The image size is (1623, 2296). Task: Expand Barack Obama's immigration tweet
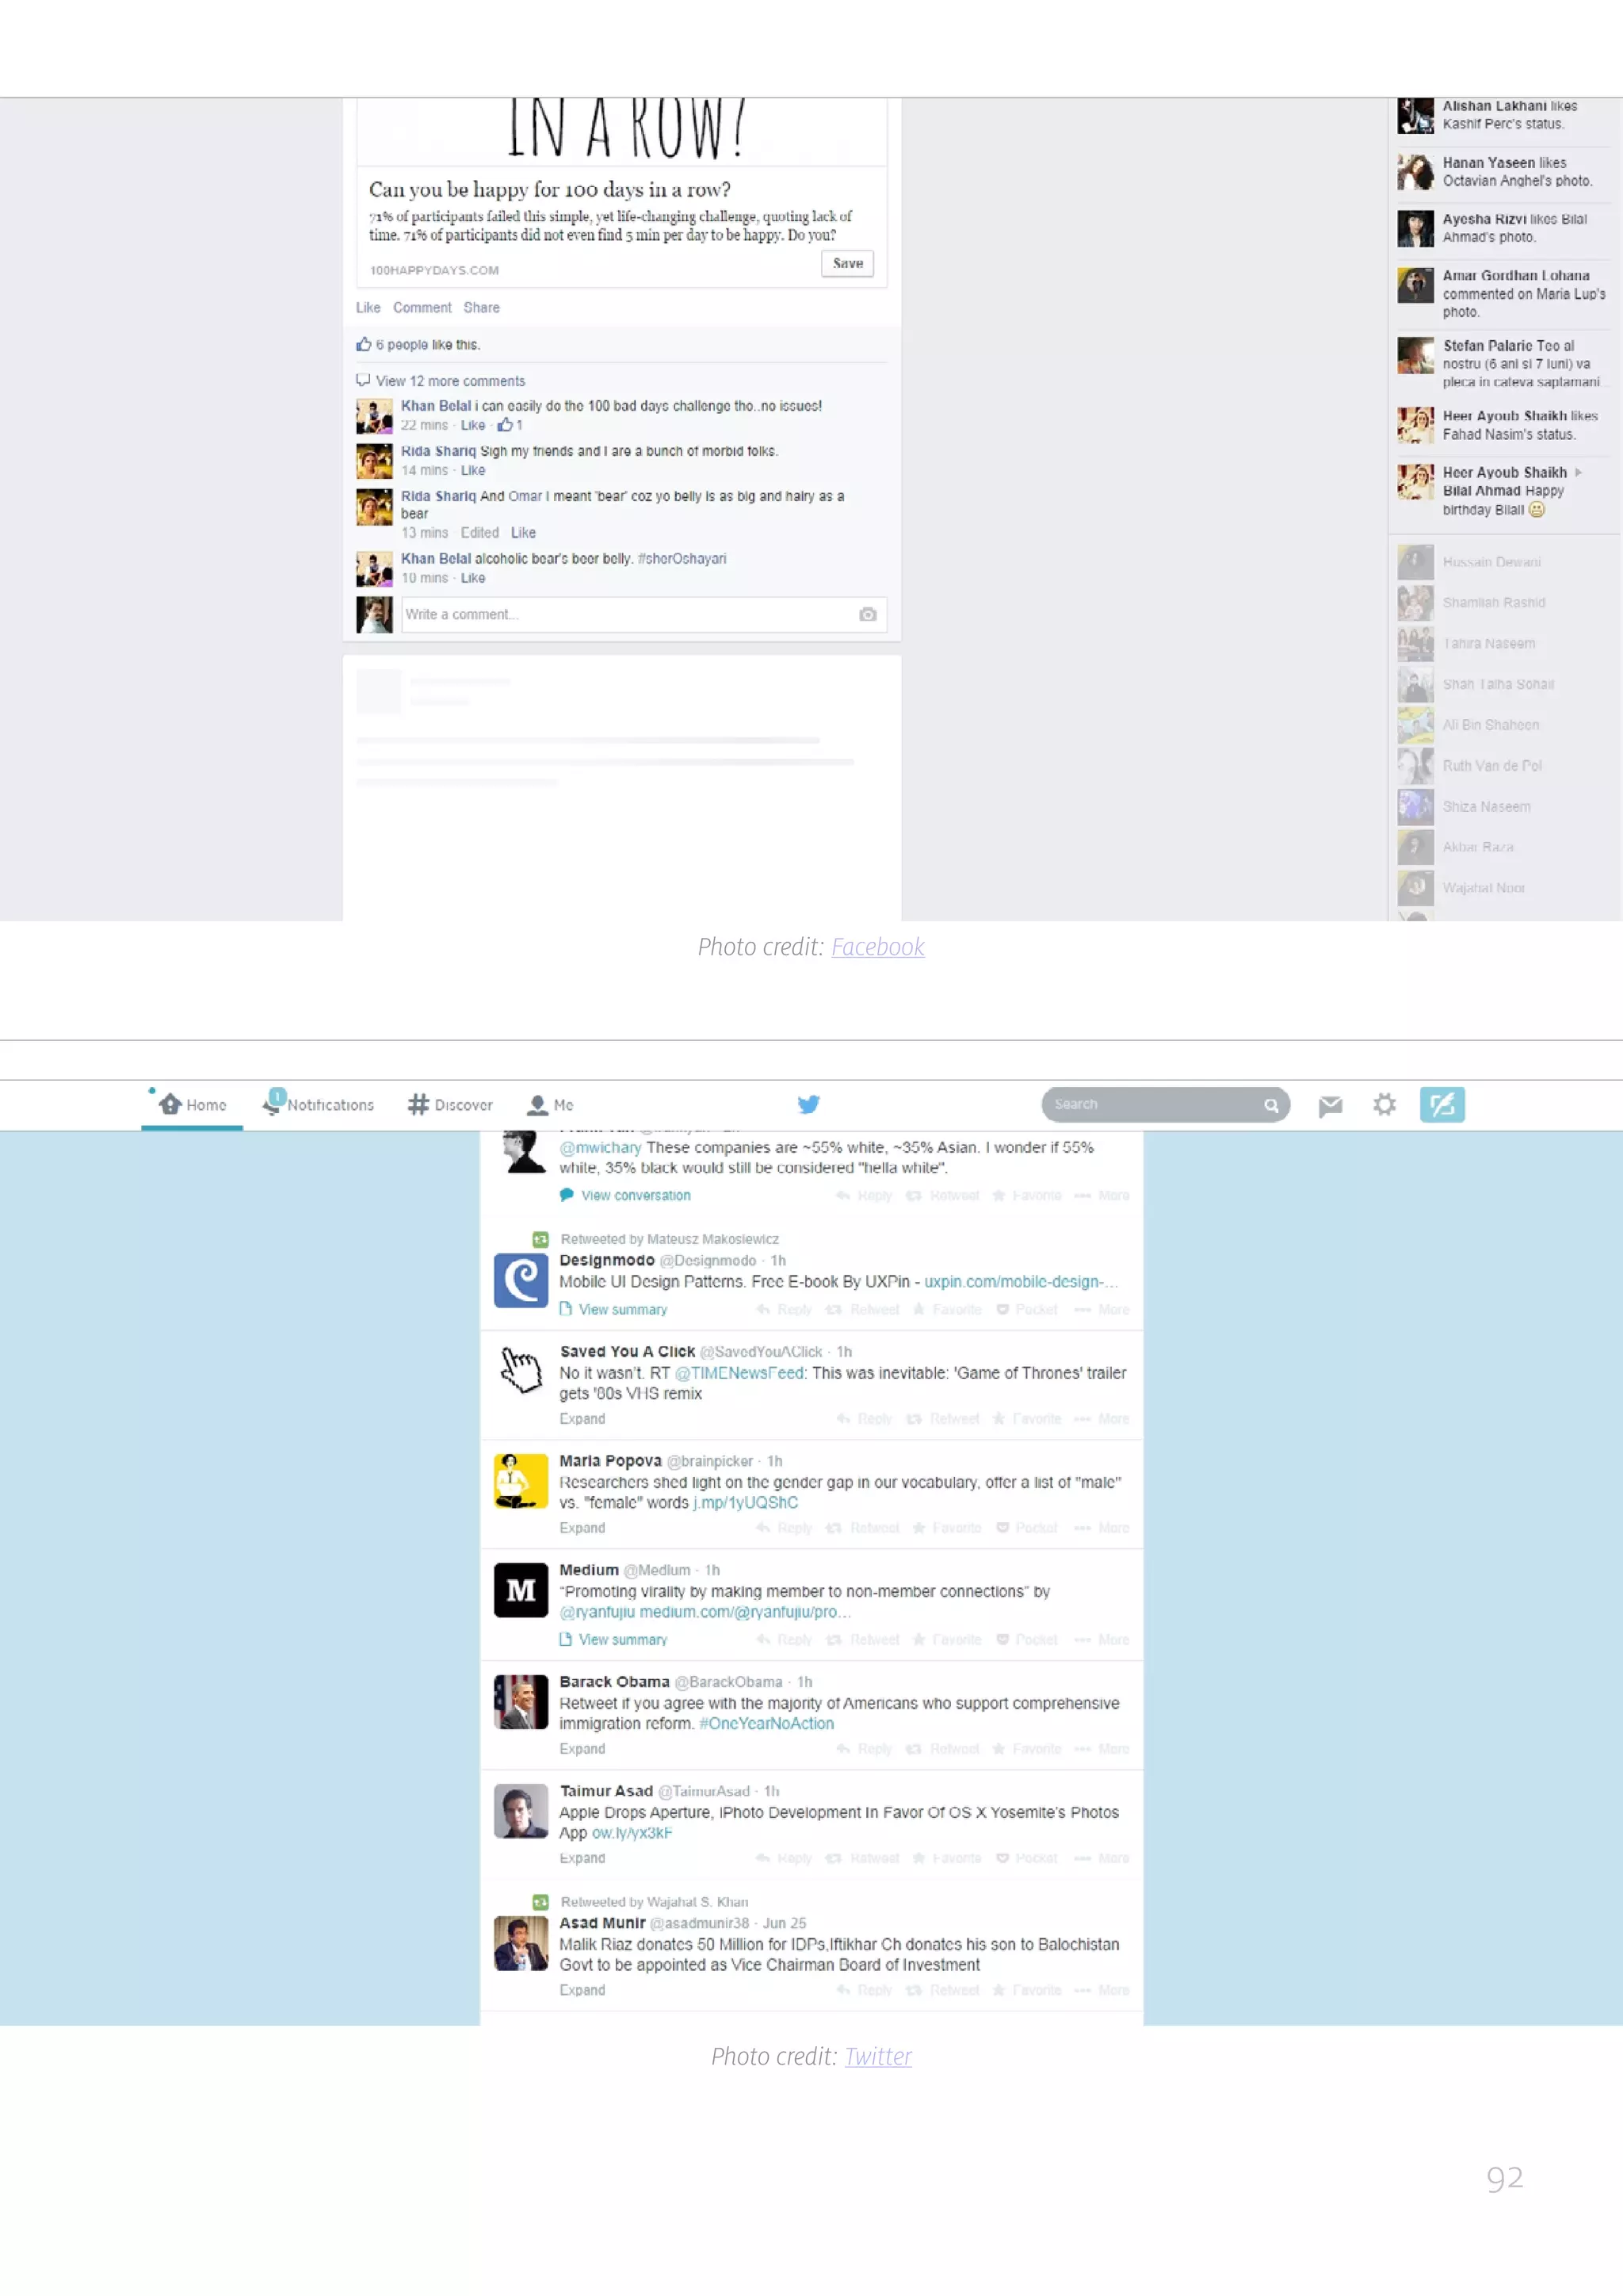click(x=582, y=1748)
